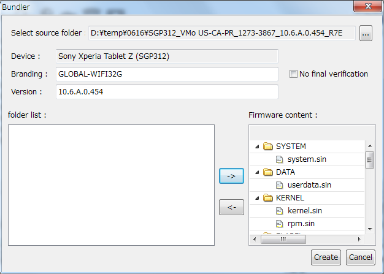Click the firmware tree scroll left arrow
384x274 pixels.
coord(255,239)
